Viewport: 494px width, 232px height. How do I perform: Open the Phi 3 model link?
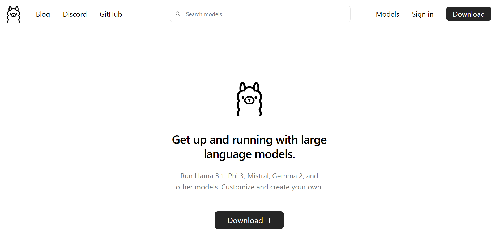point(236,176)
